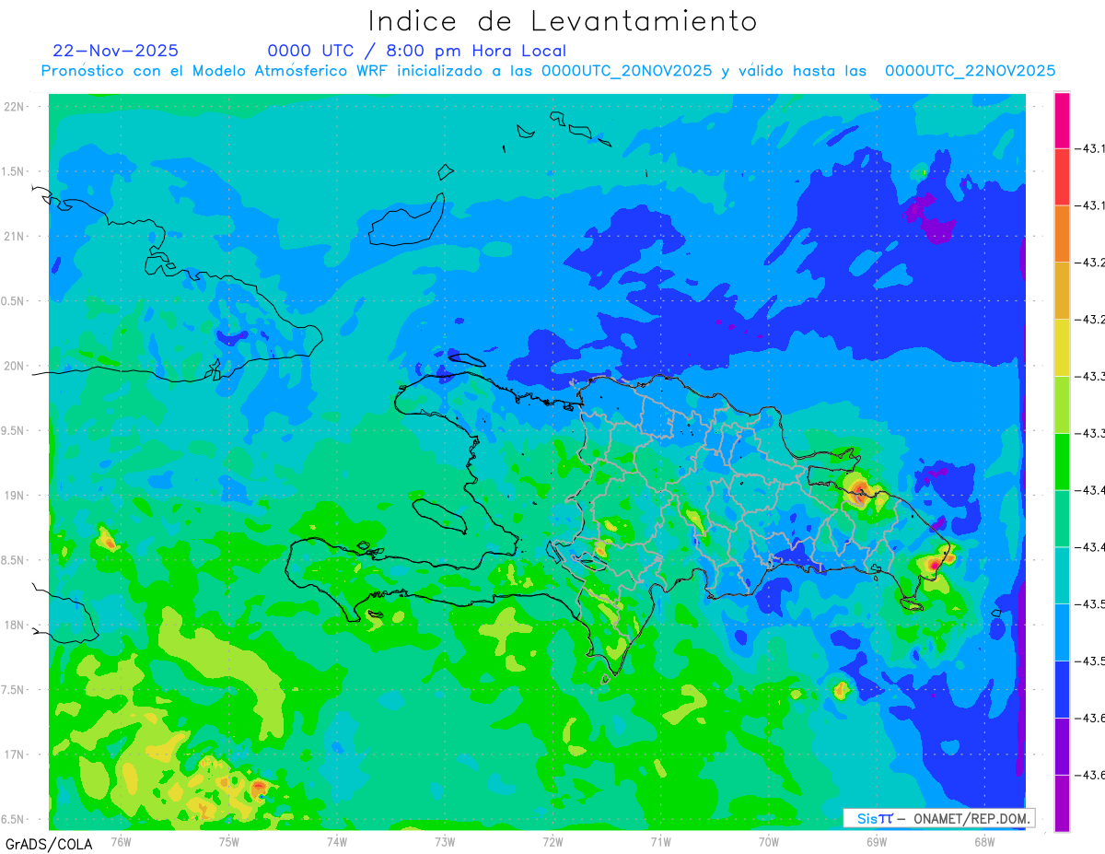Click the 'ONAMET/REP.DOM.' credit box
1105x854 pixels.
939,818
